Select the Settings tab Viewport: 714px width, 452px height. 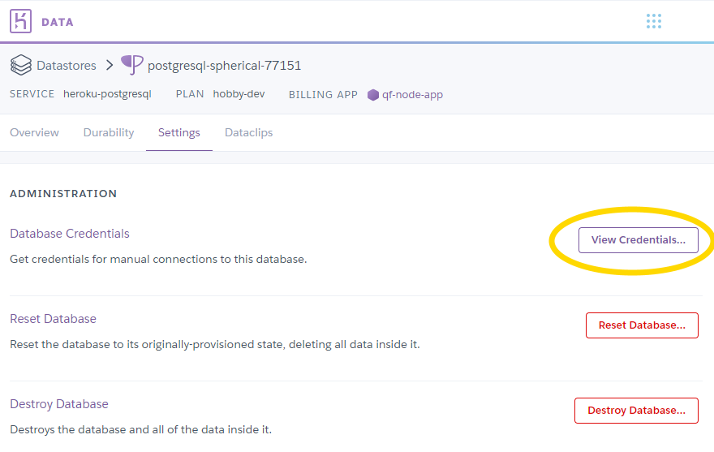click(179, 132)
